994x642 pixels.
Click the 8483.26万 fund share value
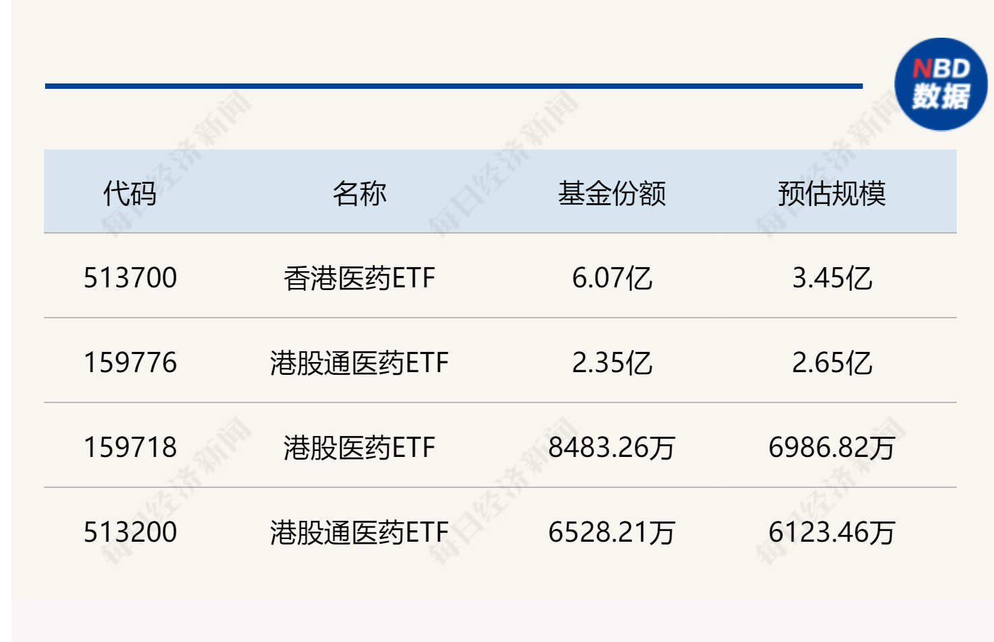(612, 448)
